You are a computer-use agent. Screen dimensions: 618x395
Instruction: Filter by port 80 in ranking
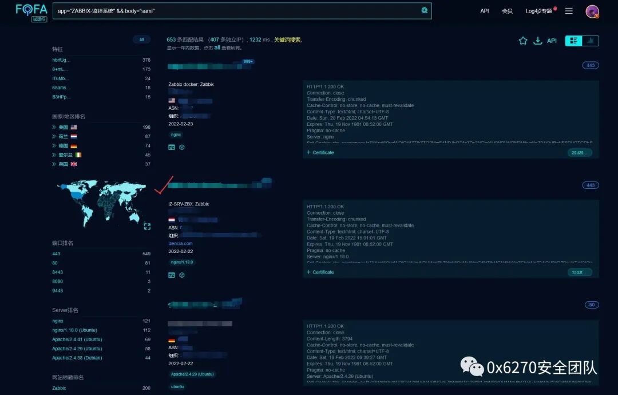(55, 263)
